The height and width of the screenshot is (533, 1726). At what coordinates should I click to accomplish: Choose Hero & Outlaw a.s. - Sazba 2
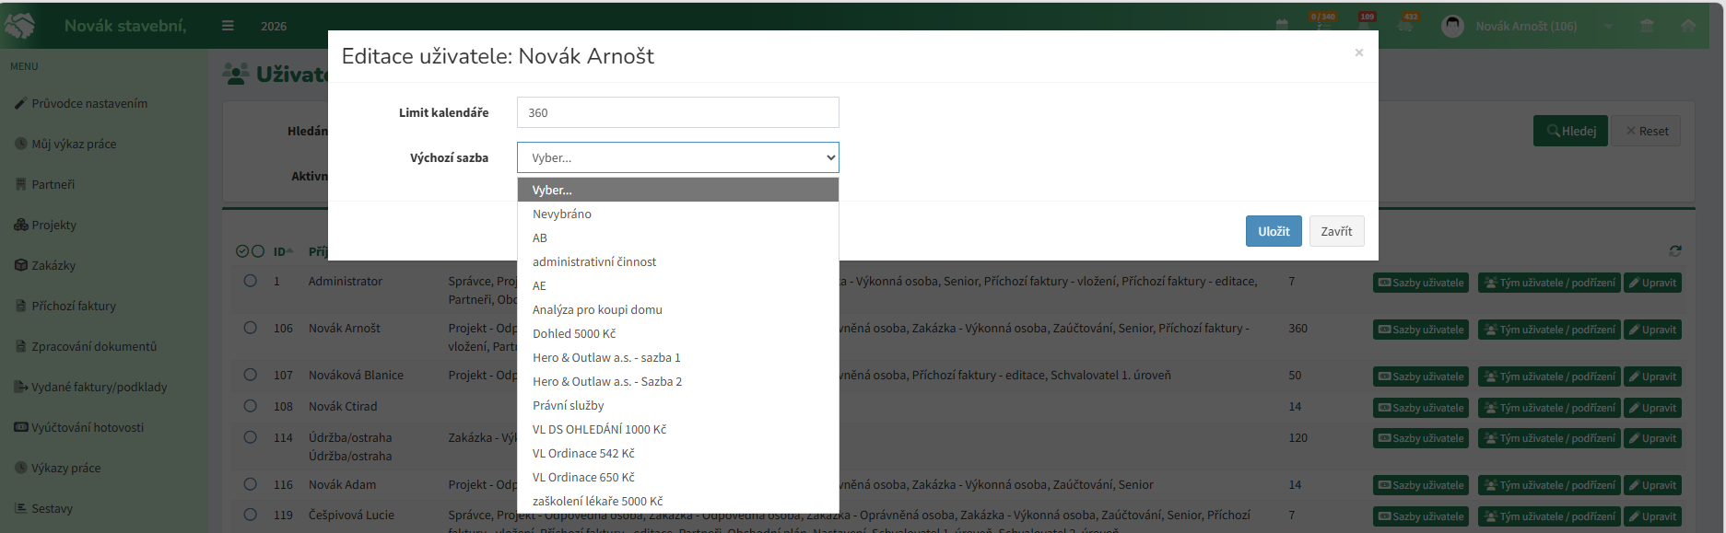[x=678, y=381]
